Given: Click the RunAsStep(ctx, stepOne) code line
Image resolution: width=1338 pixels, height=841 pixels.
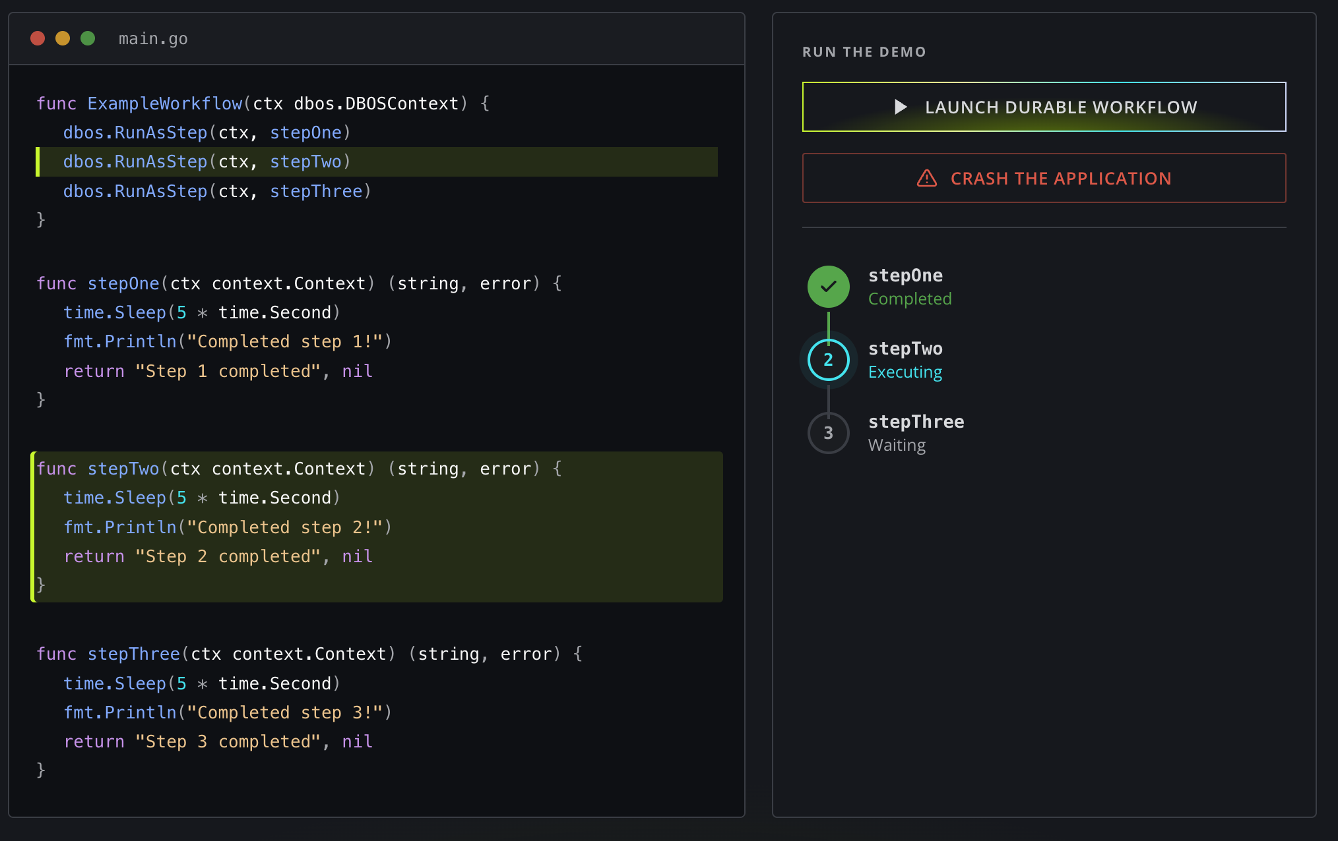Looking at the screenshot, I should (207, 132).
